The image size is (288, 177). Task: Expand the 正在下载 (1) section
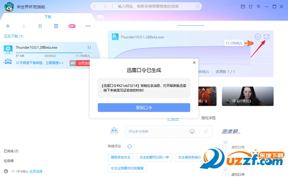[13, 36]
